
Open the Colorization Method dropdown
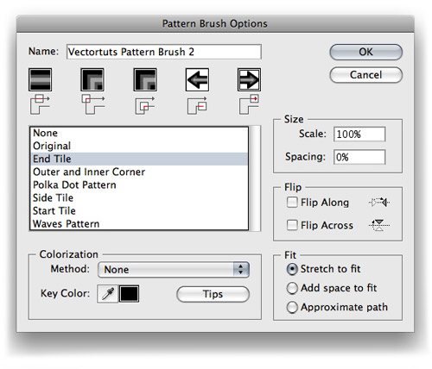[174, 270]
